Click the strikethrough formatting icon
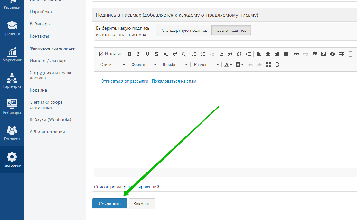The height and width of the screenshot is (220, 357). (156, 54)
